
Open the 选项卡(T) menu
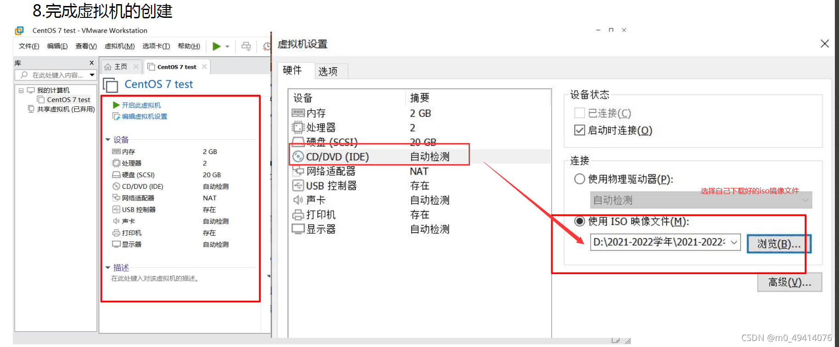point(156,46)
